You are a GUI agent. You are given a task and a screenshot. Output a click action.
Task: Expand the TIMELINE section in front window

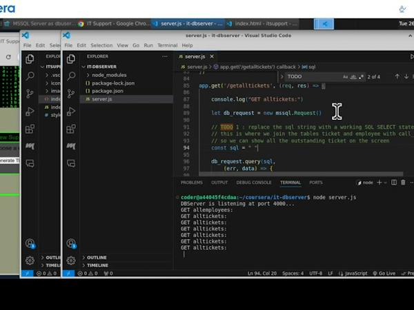[97, 265]
